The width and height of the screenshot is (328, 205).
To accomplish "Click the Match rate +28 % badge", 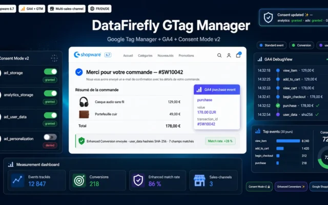I will [220, 141].
